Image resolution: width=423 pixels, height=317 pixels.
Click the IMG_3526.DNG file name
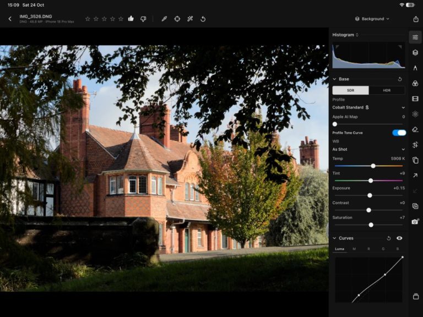[36, 17]
